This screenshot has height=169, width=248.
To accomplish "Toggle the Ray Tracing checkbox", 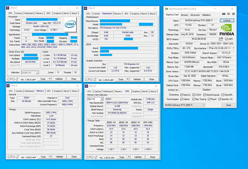I will click(193, 99).
